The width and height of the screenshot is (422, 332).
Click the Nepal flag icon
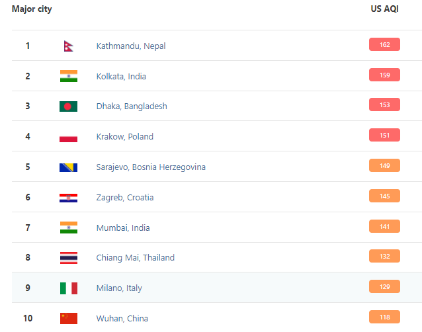click(x=68, y=46)
